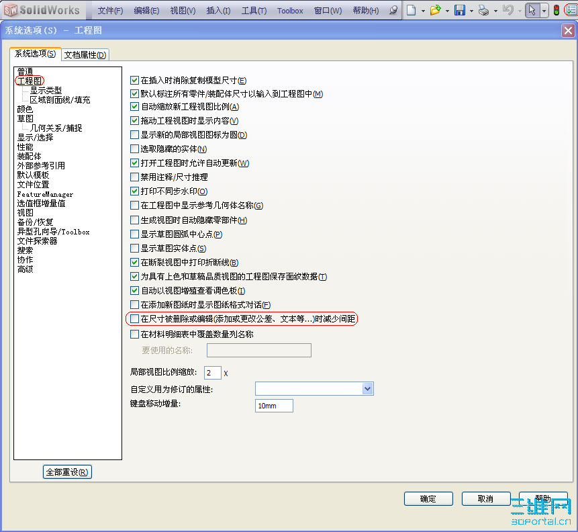Toggle 打开工程图时允许自动更新(W)
This screenshot has height=532, width=578.
pos(134,163)
